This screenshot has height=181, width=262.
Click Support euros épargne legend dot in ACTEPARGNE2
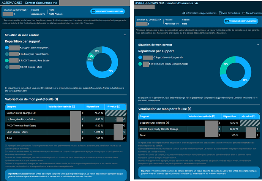tap(7, 47)
